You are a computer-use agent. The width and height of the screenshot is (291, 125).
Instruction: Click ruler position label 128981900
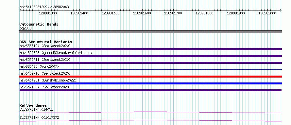coord(236,13)
